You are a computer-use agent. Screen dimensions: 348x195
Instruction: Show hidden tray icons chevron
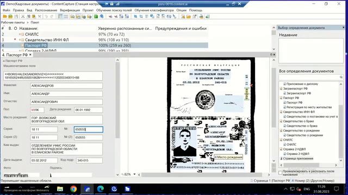(x=285, y=189)
